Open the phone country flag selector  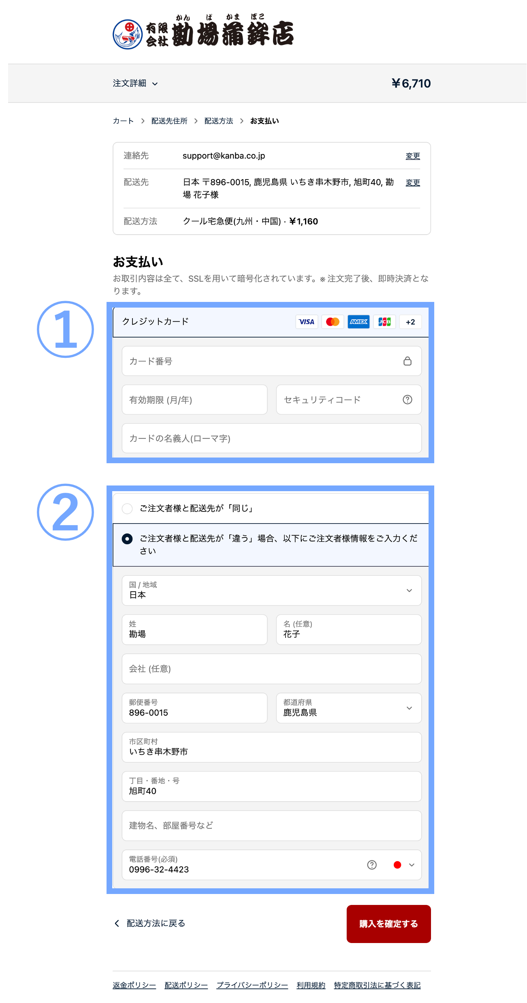pos(404,865)
